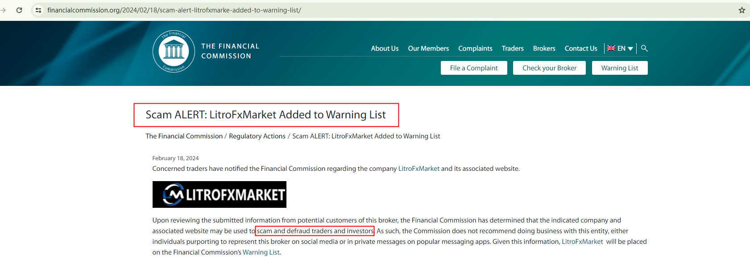Click the Financial Commission round logo
Viewport: 750px width, 263px height.
coord(174,51)
